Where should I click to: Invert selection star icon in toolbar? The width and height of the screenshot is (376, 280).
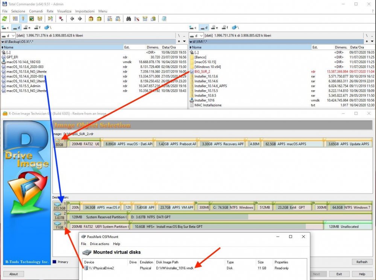click(61, 19)
